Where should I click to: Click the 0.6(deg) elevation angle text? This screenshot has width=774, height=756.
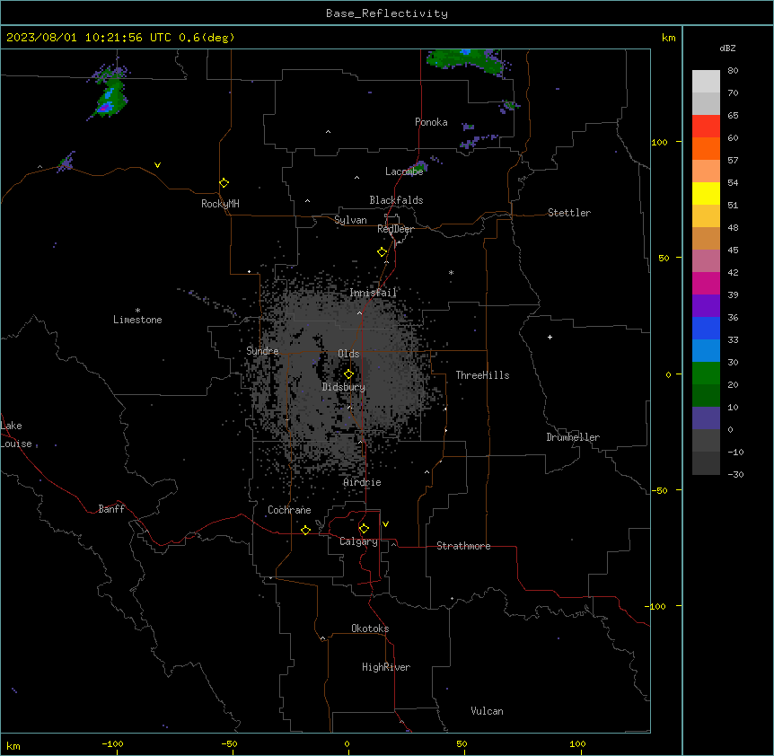click(x=207, y=38)
